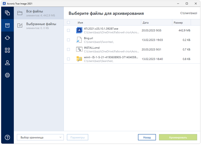Check the box for the winrt file
This screenshot has height=145, width=201.
tap(68, 59)
